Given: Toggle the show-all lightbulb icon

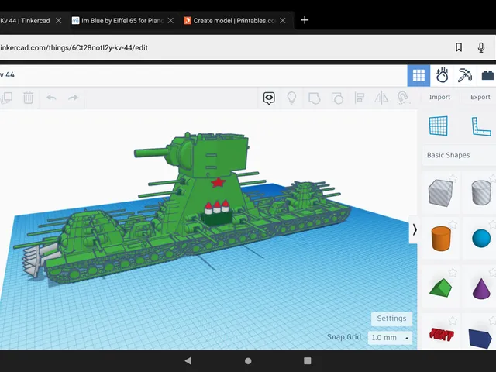Looking at the screenshot, I should pyautogui.click(x=291, y=98).
